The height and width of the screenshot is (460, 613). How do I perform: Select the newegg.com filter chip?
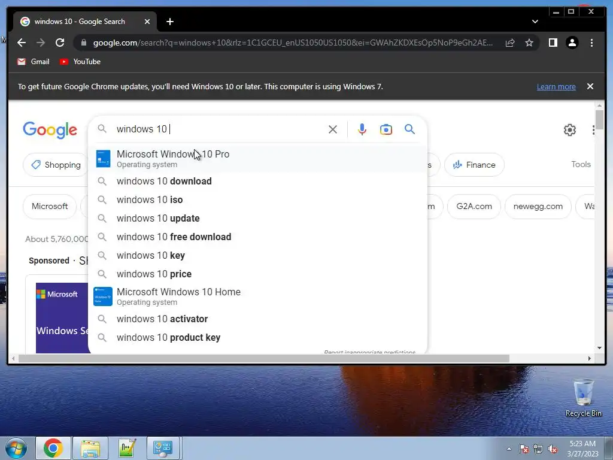click(538, 206)
